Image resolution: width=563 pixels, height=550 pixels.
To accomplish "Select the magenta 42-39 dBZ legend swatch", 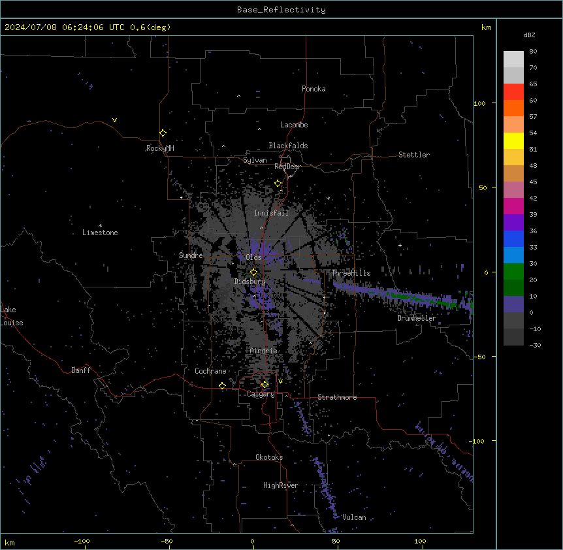I will point(513,206).
